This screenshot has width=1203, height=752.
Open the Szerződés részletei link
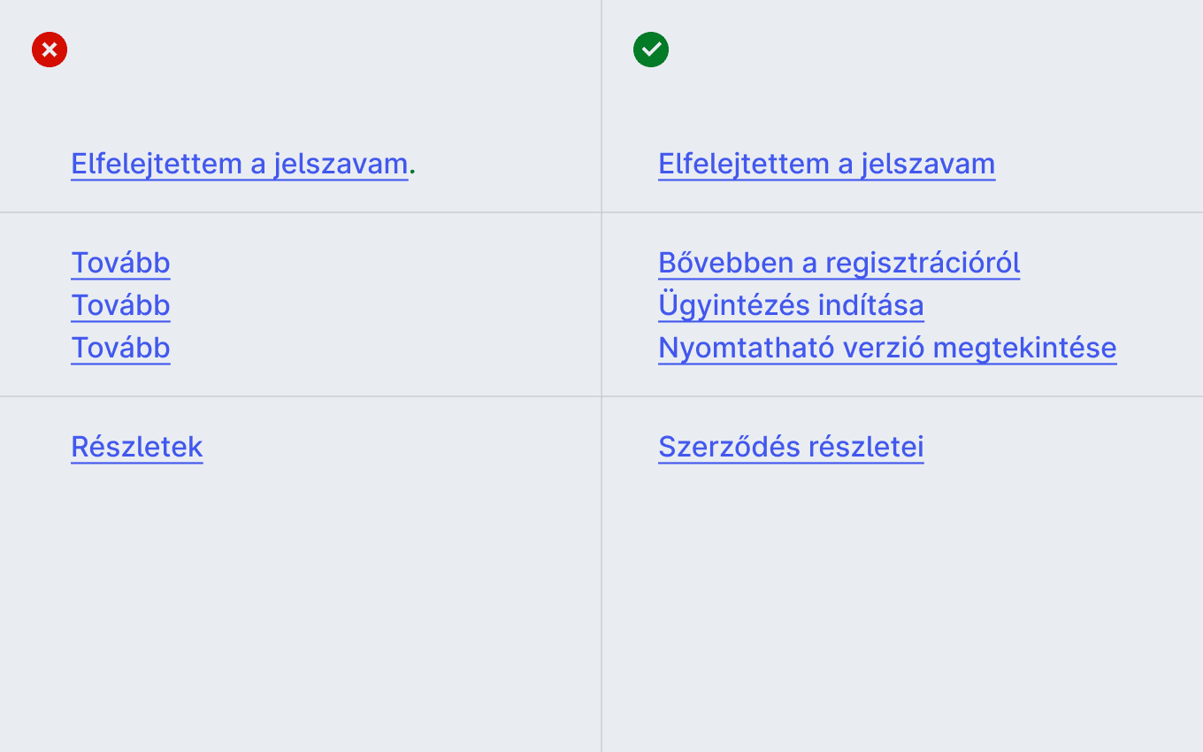[x=791, y=447]
